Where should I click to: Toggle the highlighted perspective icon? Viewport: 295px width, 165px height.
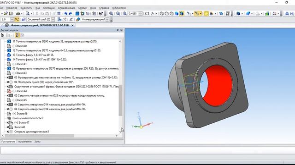206,13
